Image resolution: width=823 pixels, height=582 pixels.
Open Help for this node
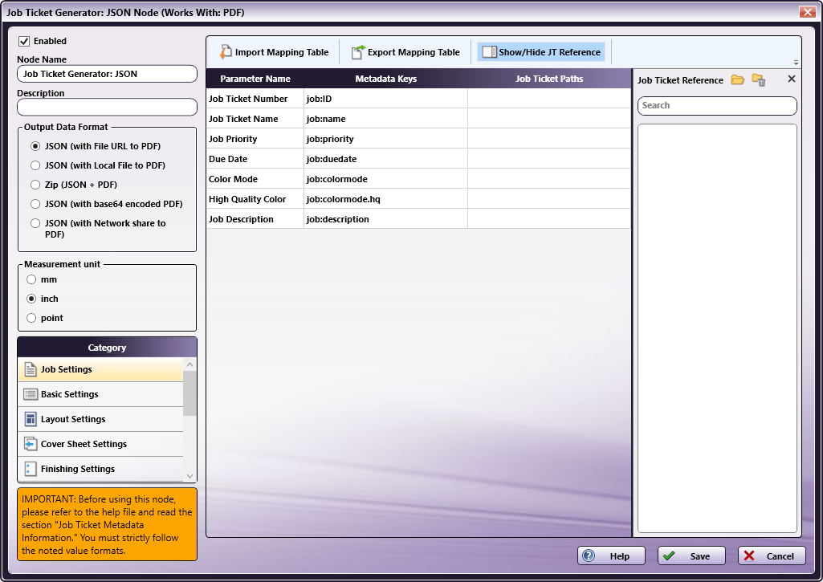tap(611, 556)
